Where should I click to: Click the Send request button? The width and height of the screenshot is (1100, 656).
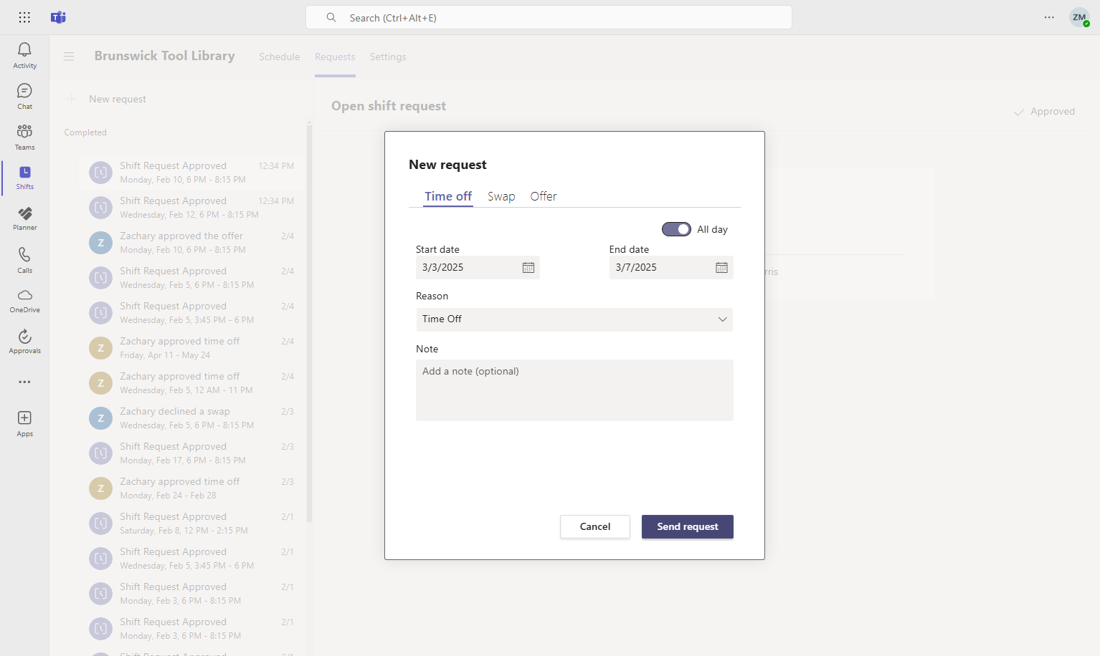point(688,526)
